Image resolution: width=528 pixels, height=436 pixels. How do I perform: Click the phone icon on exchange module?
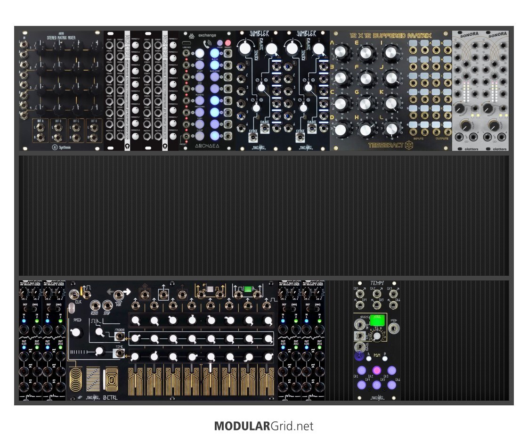pos(207,44)
